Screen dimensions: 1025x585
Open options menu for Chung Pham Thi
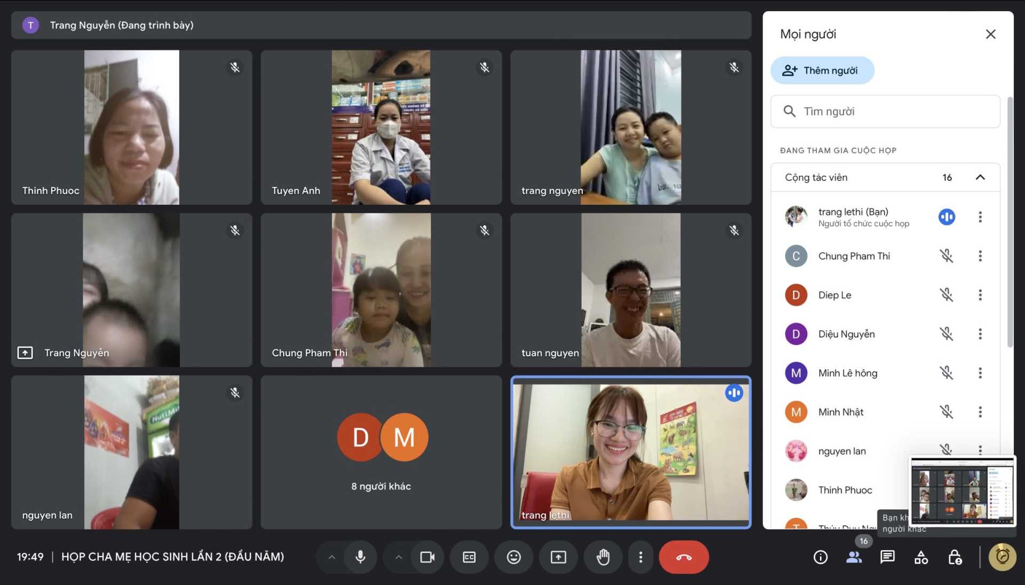(980, 256)
